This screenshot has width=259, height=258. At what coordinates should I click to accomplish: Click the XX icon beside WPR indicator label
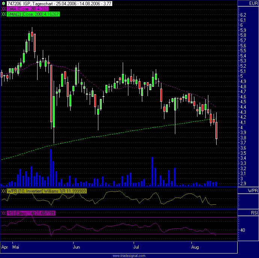click(4, 191)
